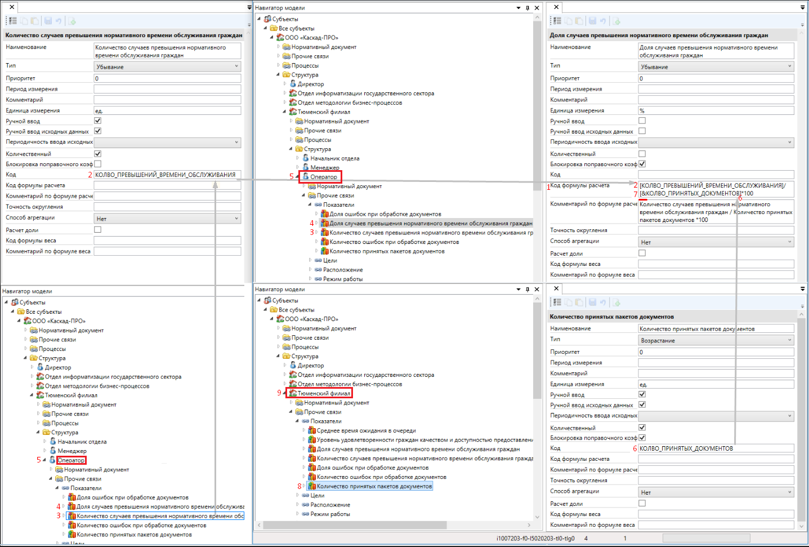Select 'Менеджер' in lower-left navigator
This screenshot has height=547, width=809.
tap(72, 451)
